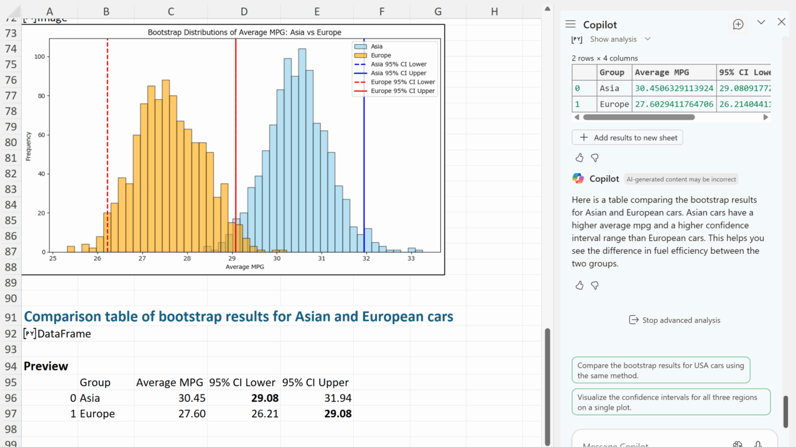796x447 pixels.
Task: Like the data table response
Action: pyautogui.click(x=580, y=158)
